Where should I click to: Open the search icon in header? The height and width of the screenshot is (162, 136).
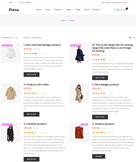click(115, 10)
